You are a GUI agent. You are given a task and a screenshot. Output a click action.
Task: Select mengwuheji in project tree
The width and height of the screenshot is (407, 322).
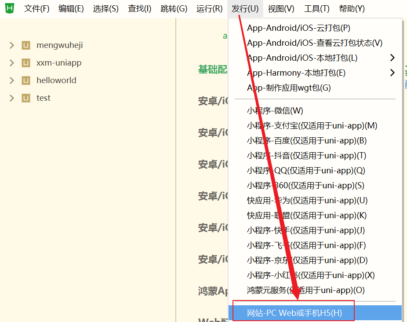coord(59,45)
